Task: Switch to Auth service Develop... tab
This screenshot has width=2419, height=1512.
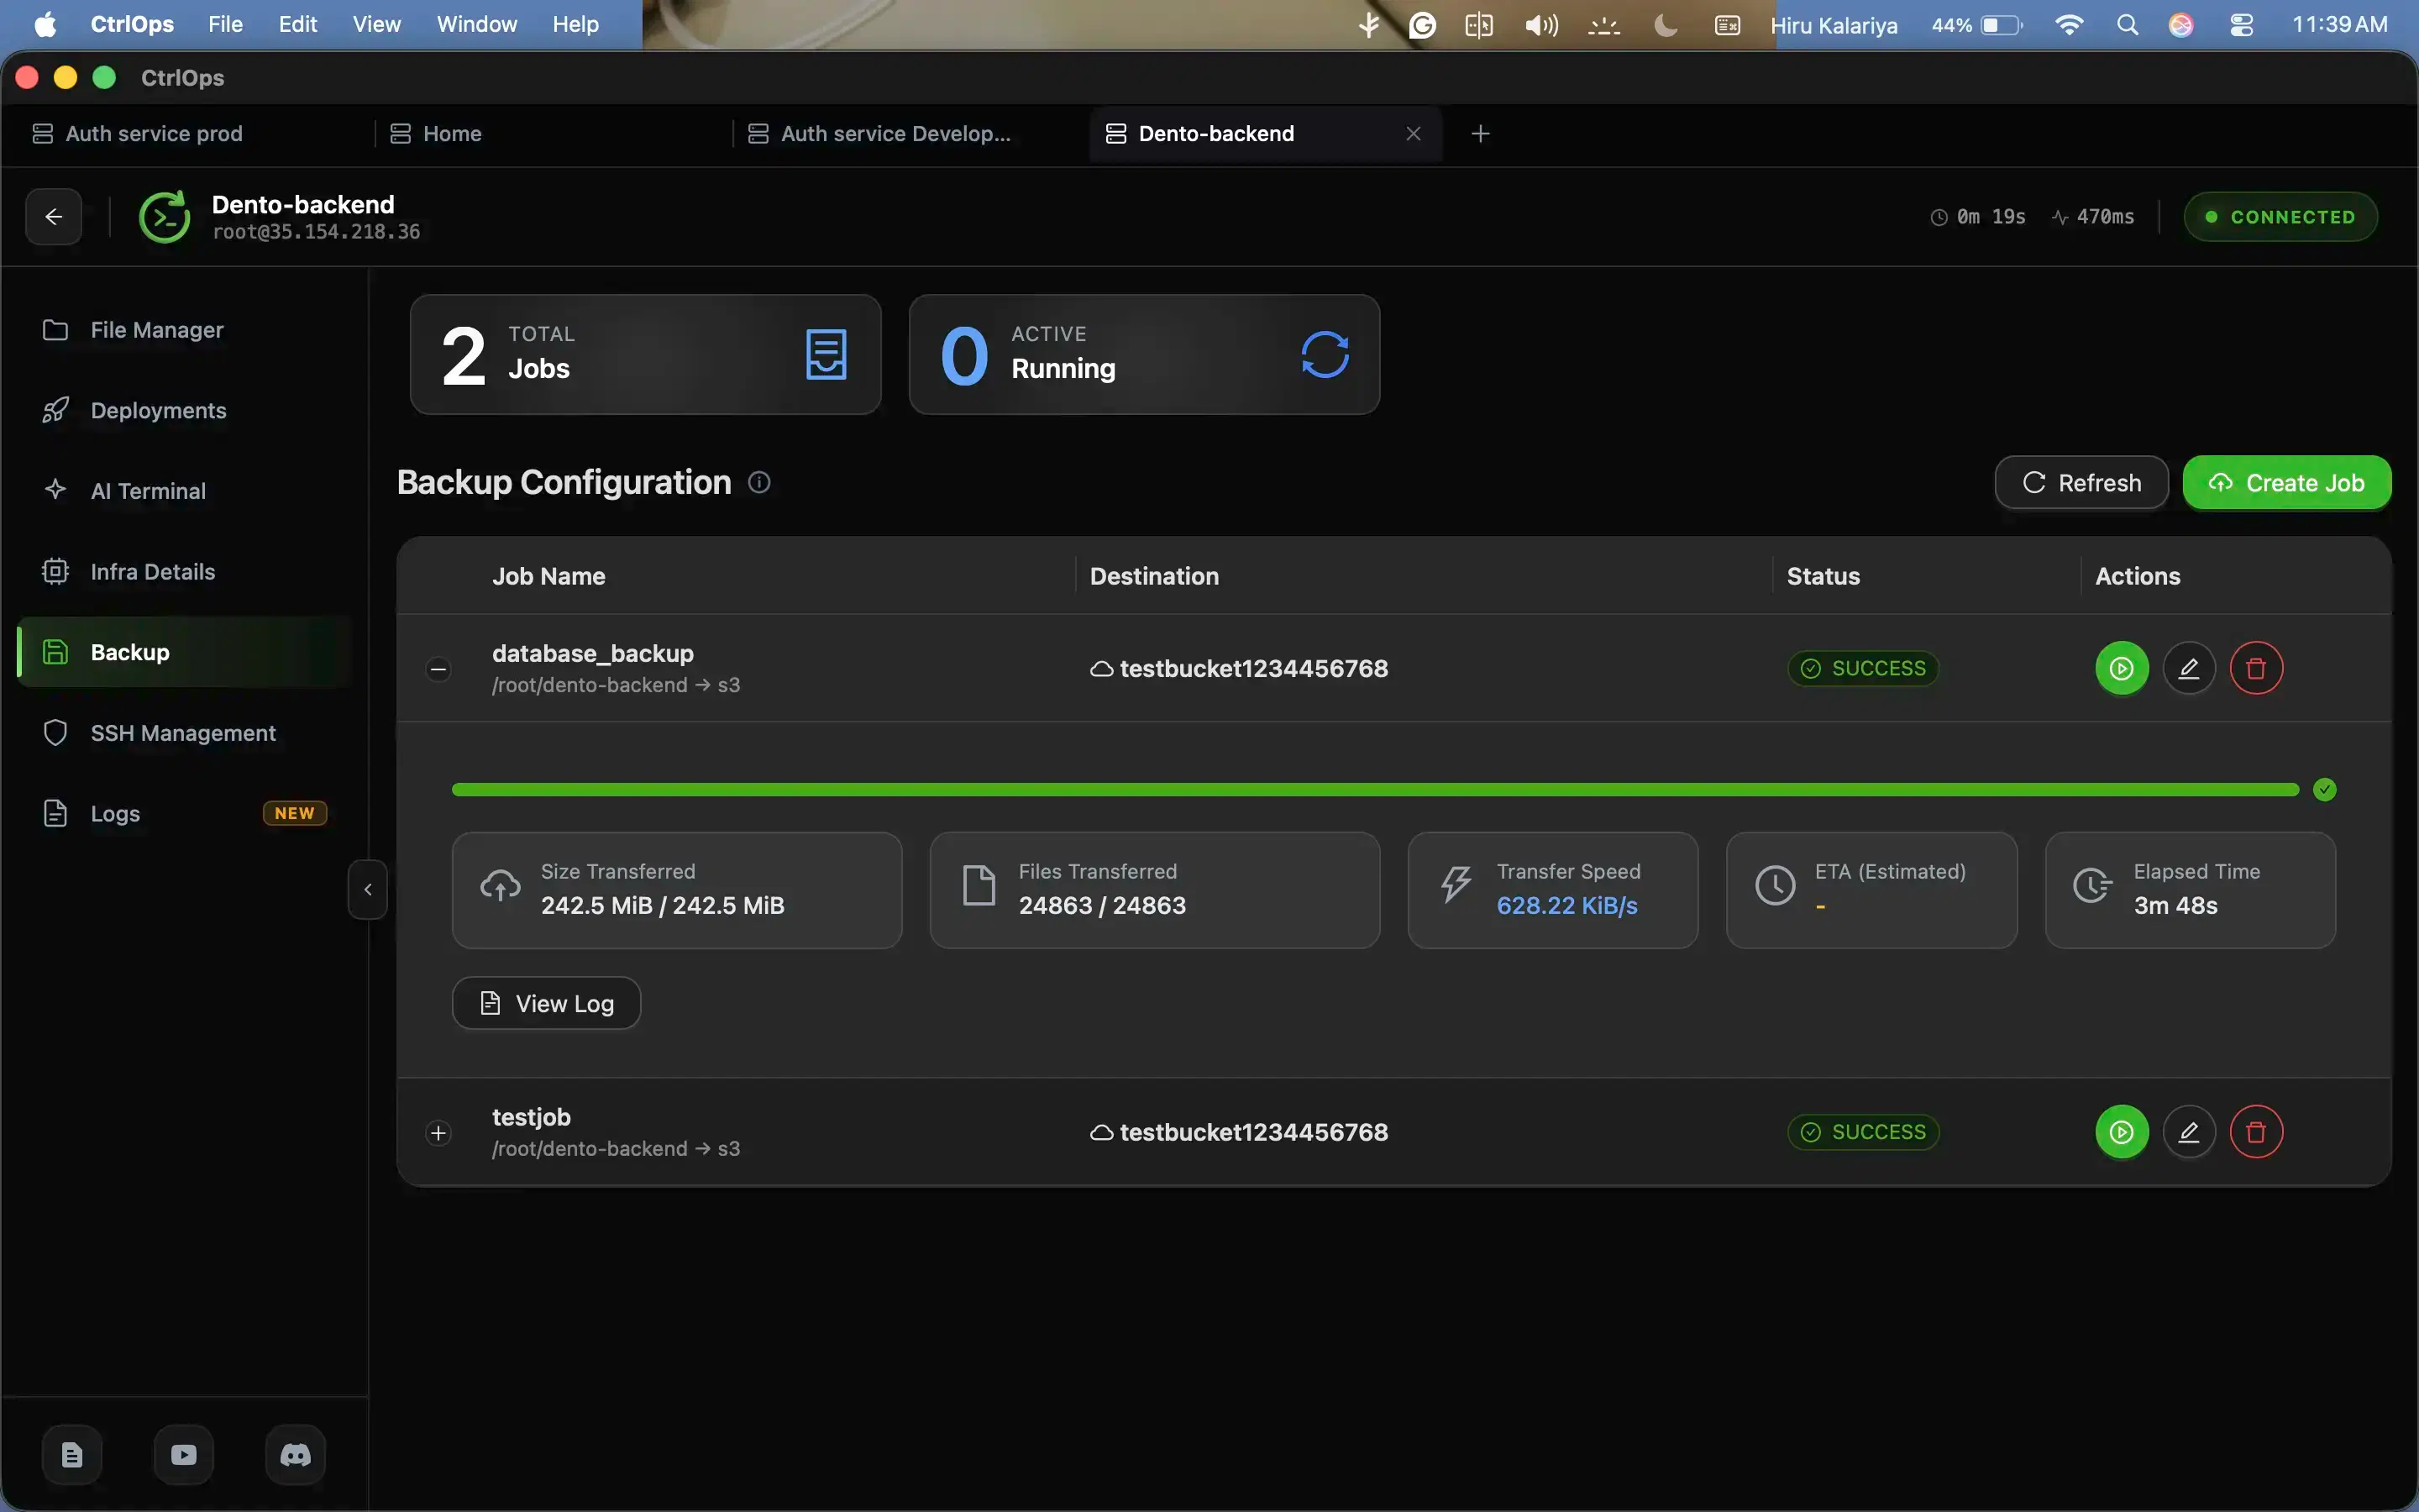Action: pos(908,134)
